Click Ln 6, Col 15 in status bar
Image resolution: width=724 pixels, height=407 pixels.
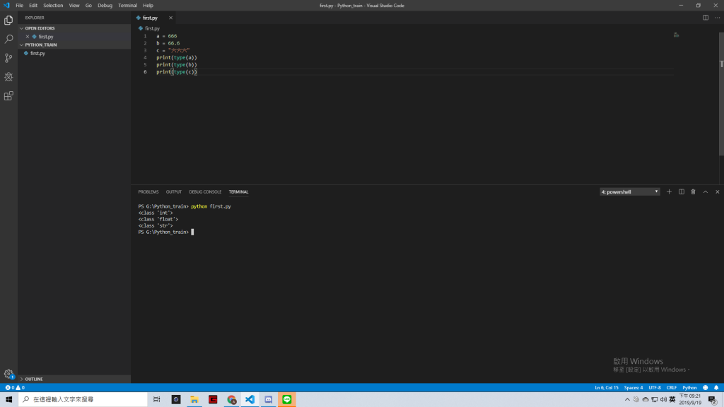[x=606, y=388]
